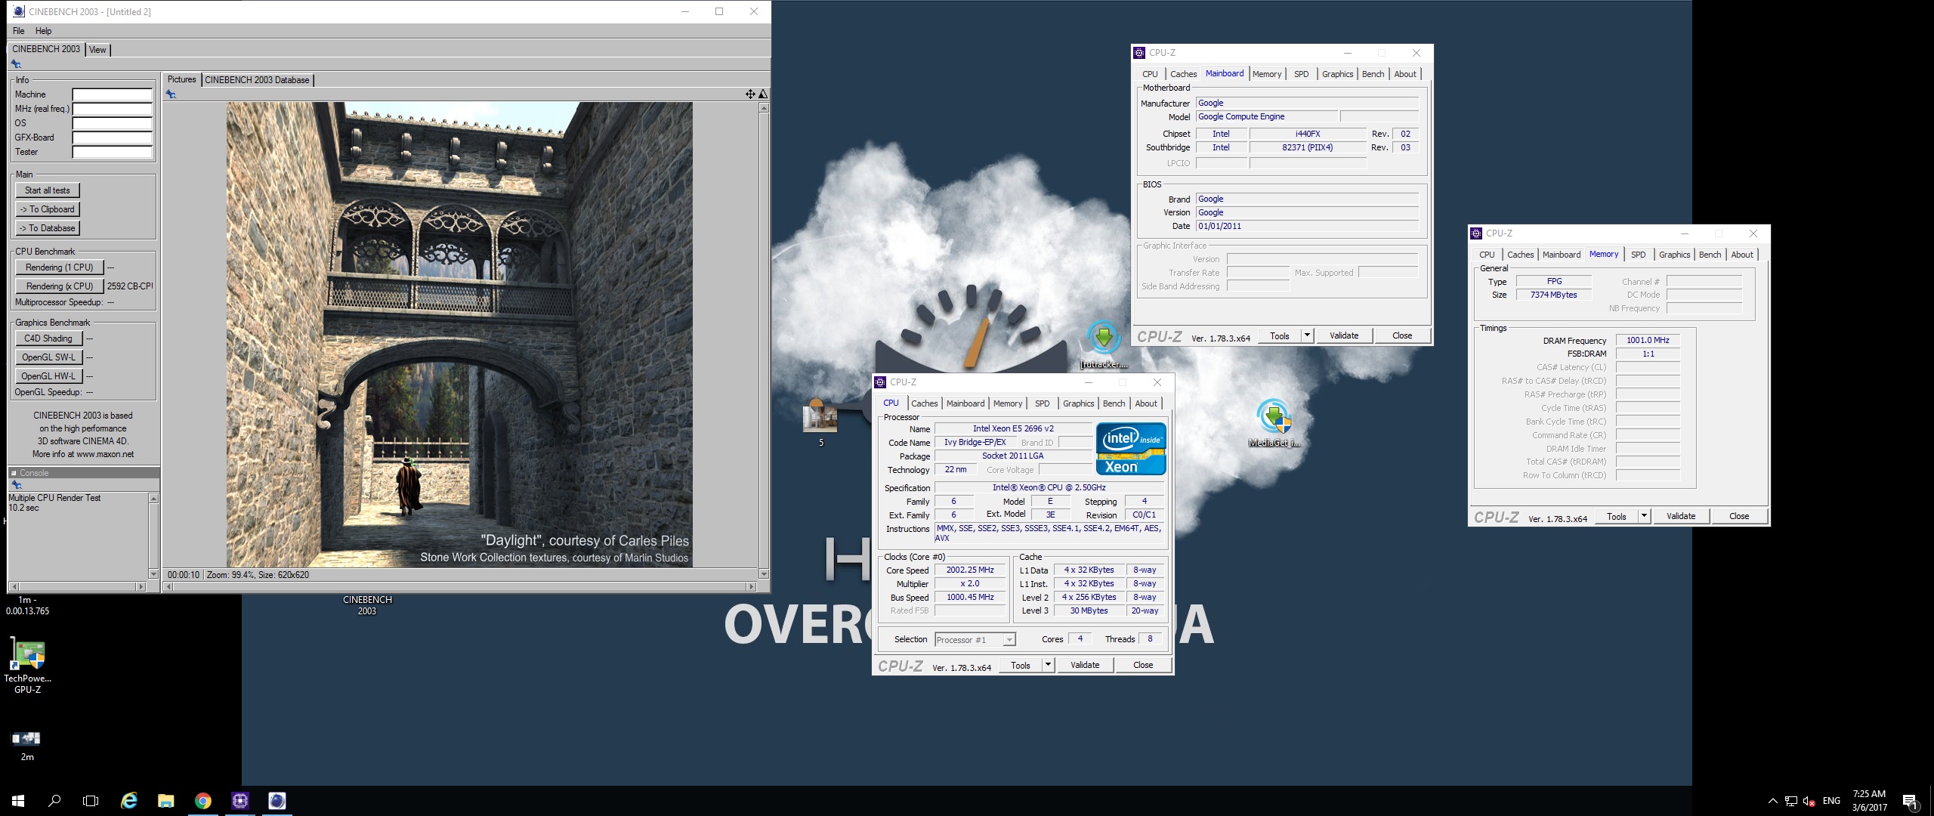Open Tools dropdown arrow in CPU-Z Mainboard window
The height and width of the screenshot is (816, 1934).
click(x=1307, y=335)
